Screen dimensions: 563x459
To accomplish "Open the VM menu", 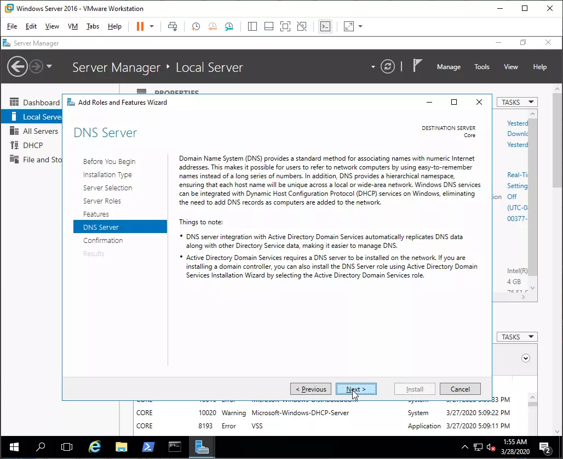I will (73, 26).
